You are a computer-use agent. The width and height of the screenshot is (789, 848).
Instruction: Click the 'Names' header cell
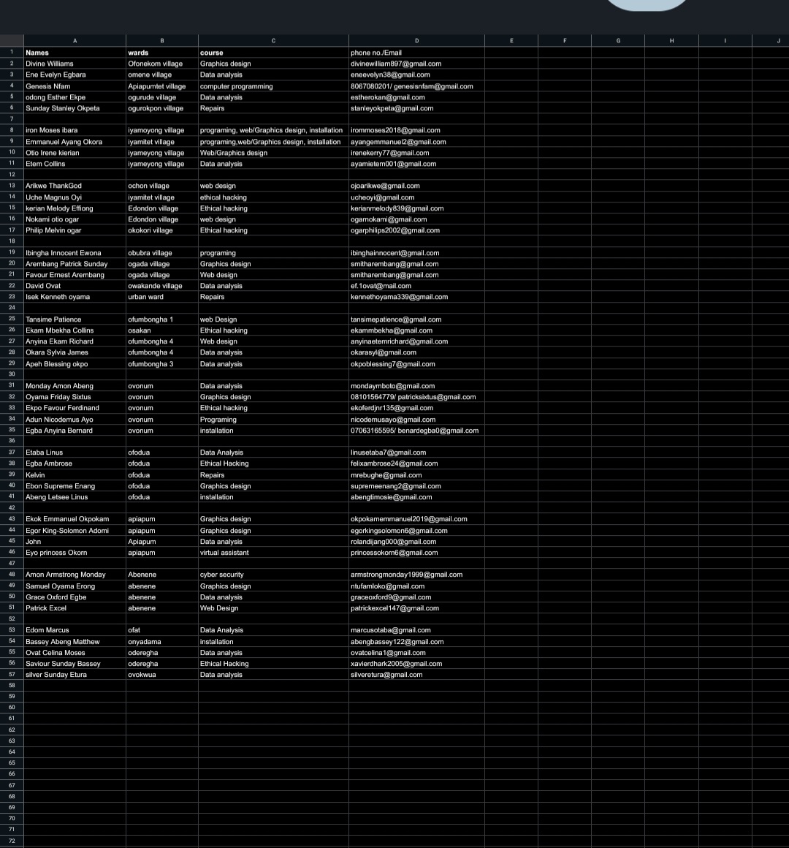coord(75,53)
